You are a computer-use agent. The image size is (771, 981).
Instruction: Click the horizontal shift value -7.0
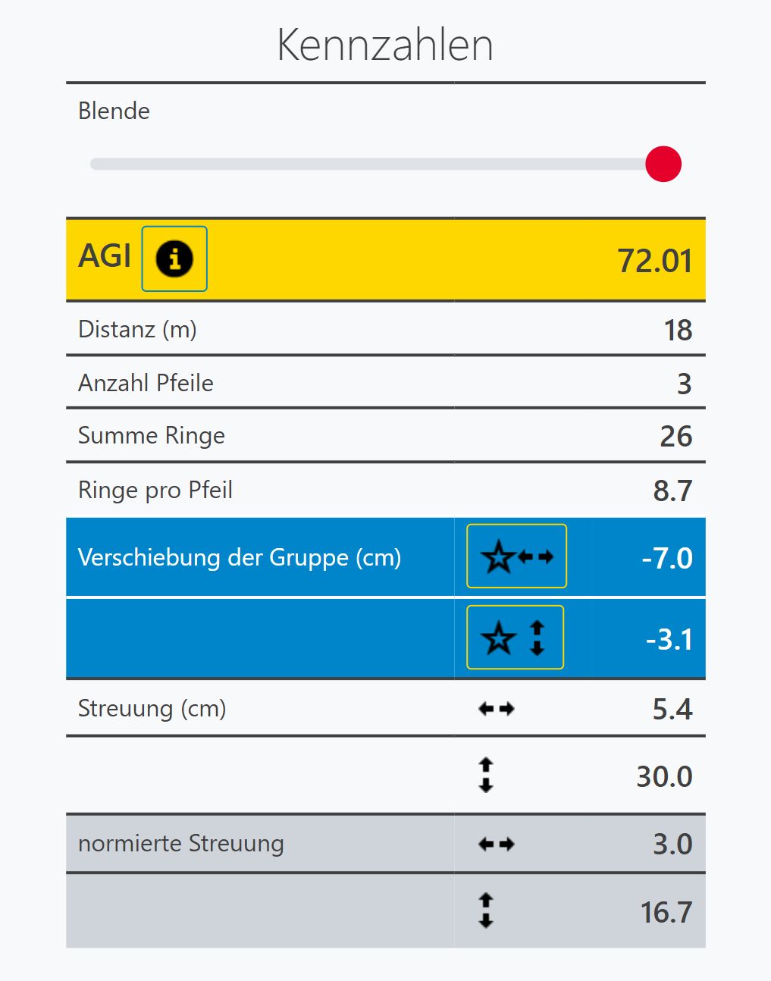(667, 559)
